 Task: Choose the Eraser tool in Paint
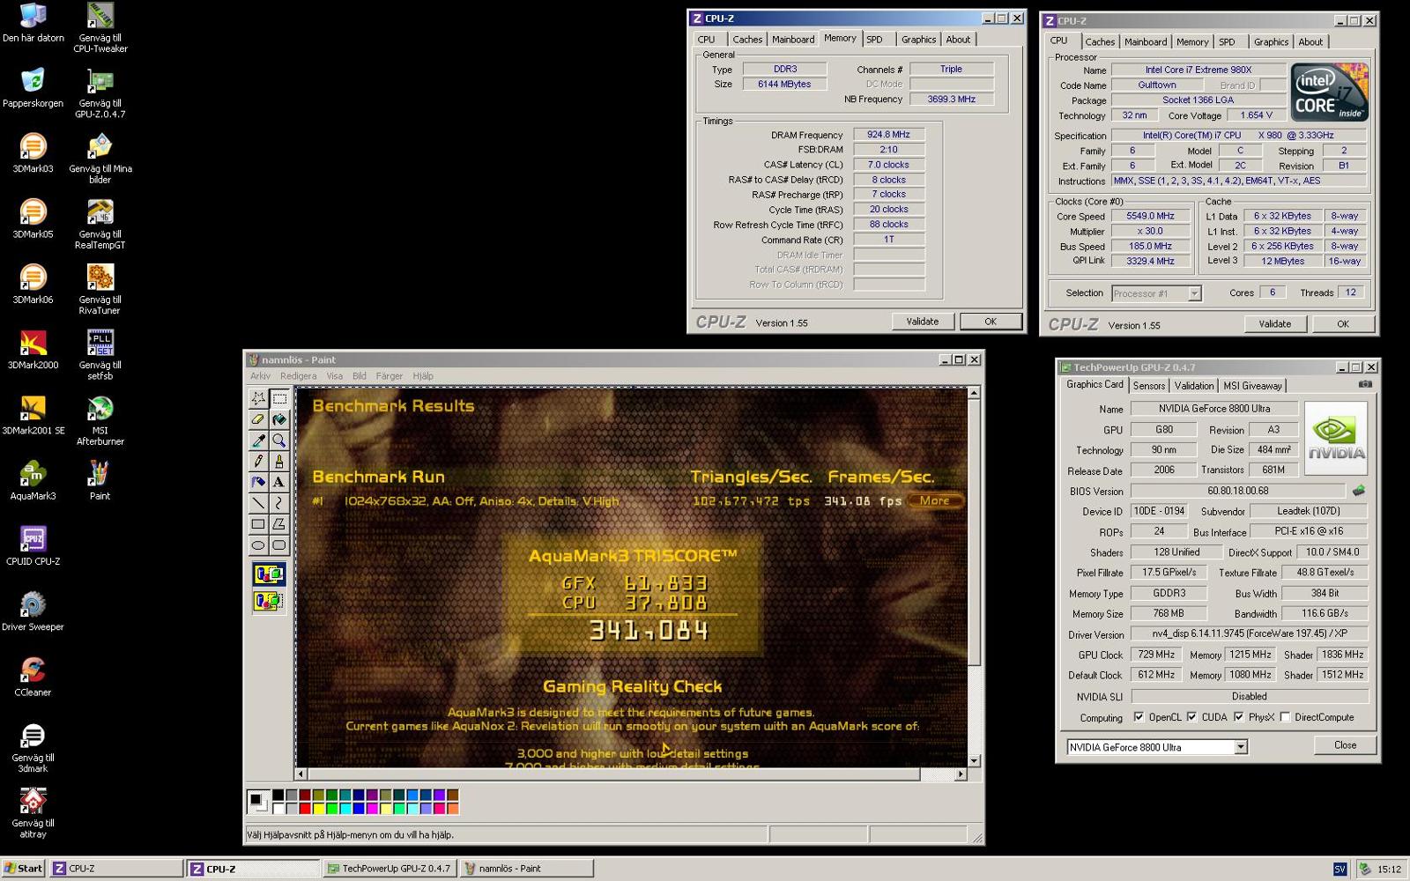(258, 419)
